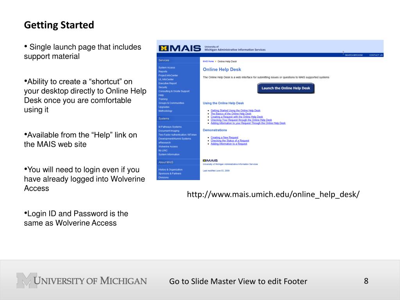Screen dimensions: 400x300
Task: Click the Services sidebar section header
Action: coord(164,61)
